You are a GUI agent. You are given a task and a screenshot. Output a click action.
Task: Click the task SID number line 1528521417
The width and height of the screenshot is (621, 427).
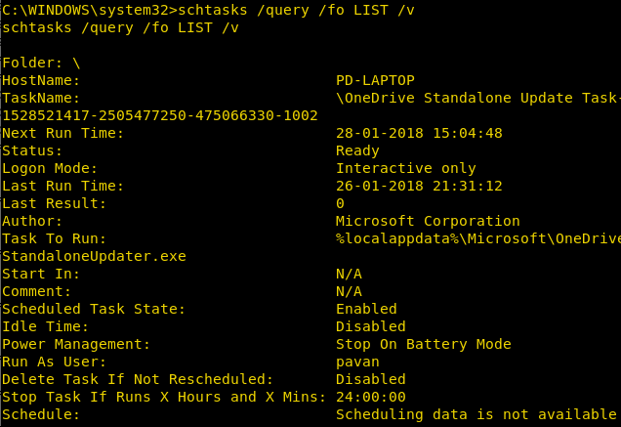[160, 115]
